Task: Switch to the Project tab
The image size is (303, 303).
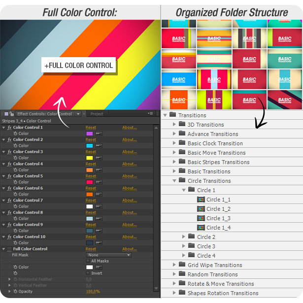Action: (97, 114)
